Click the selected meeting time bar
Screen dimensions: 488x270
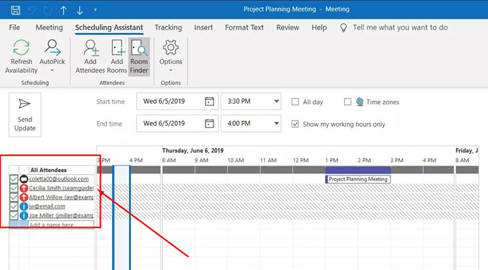click(121, 217)
